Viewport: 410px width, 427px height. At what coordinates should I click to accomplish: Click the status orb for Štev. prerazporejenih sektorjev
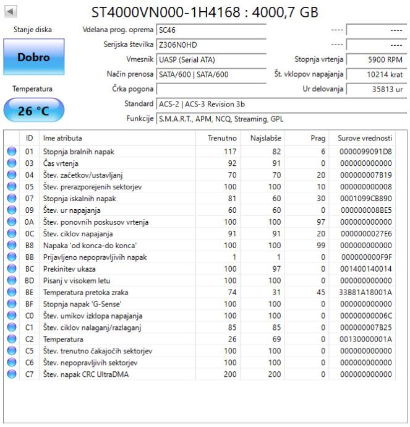12,187
